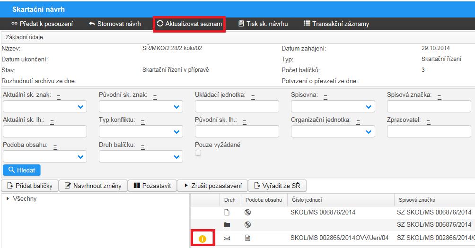Click globe icon in SKOL/MS 006876/2014 row
The image size is (475, 248).
pos(247,212)
